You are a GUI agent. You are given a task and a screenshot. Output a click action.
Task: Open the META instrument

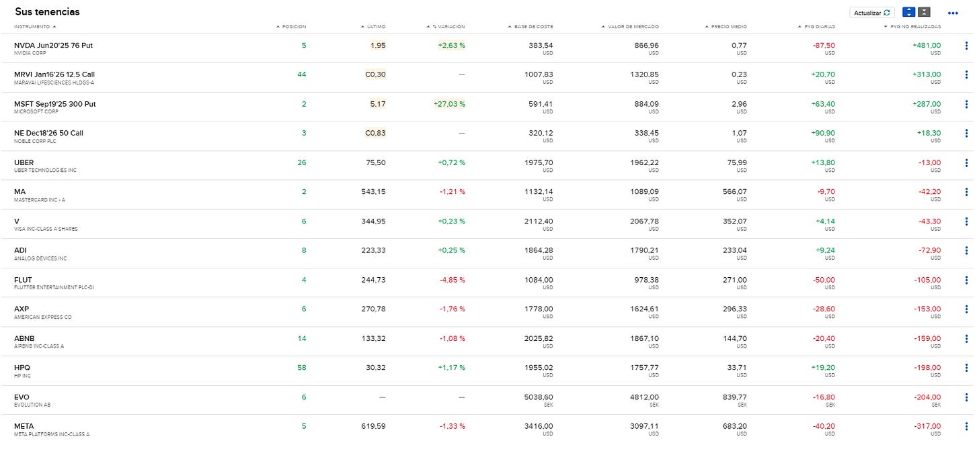[x=24, y=426]
